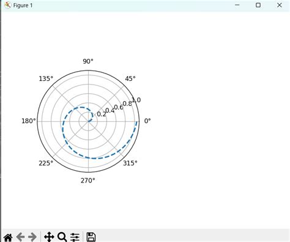Viewport: 290px width, 242px height.
Task: Go back to previous view arrow
Action: coord(20,237)
